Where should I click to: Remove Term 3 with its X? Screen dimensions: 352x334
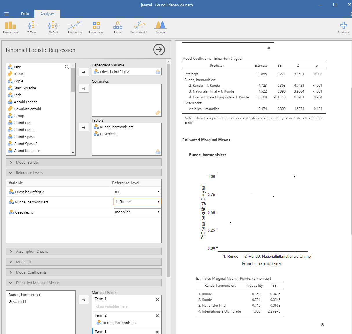(x=157, y=332)
